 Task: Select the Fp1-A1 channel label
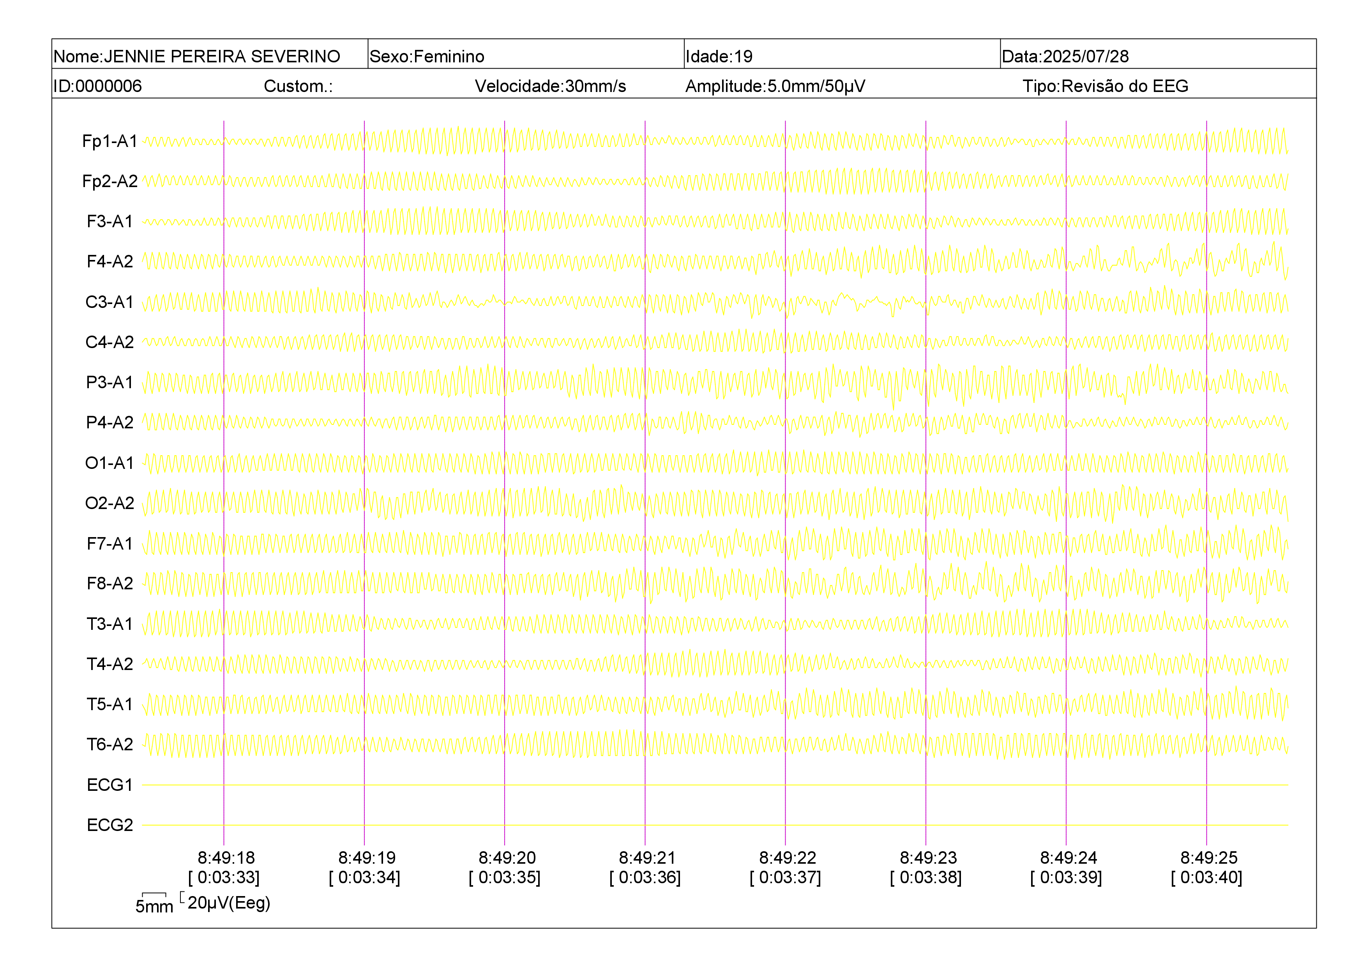(110, 141)
